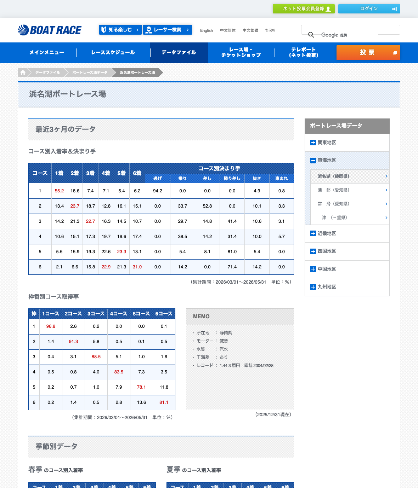
Task: Click the 関東地区 region label
Action: (x=327, y=143)
